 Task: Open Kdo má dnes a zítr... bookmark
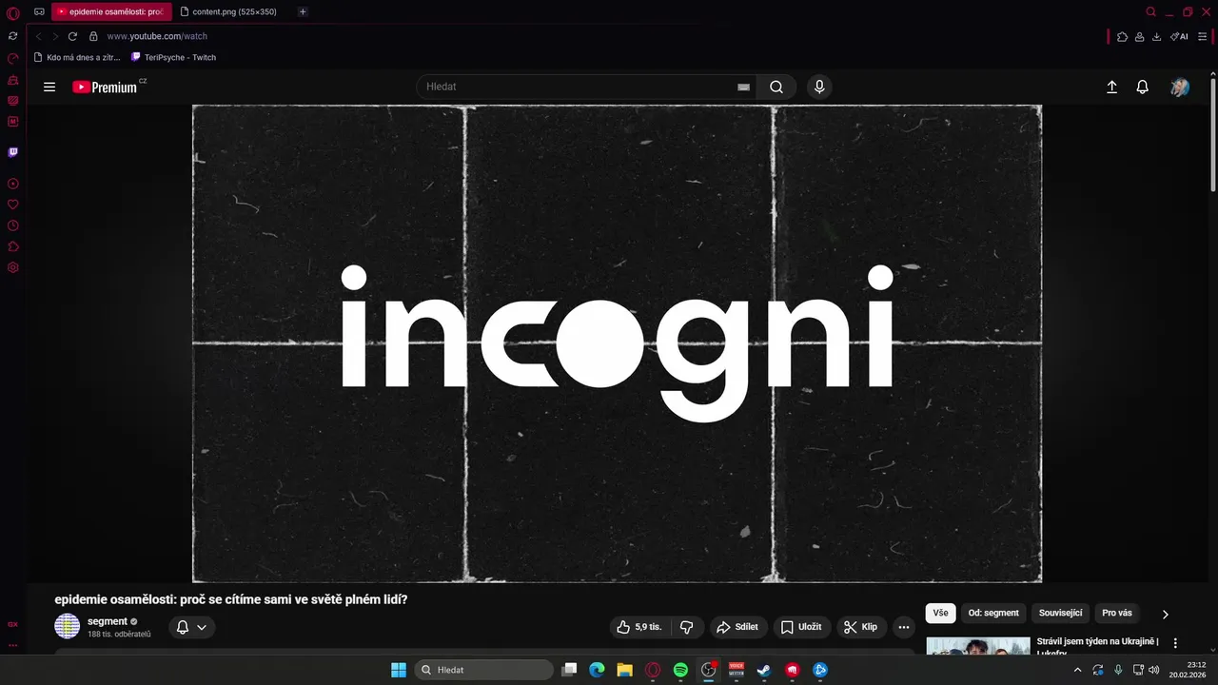[x=77, y=57]
